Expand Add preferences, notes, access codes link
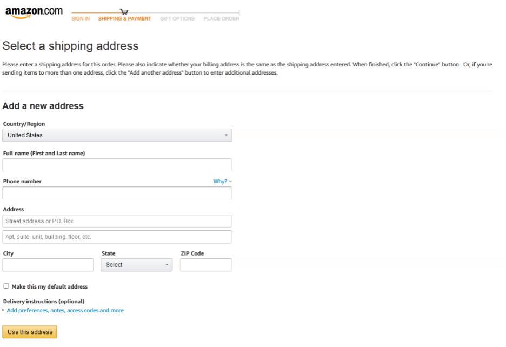506x347 pixels. (x=65, y=311)
